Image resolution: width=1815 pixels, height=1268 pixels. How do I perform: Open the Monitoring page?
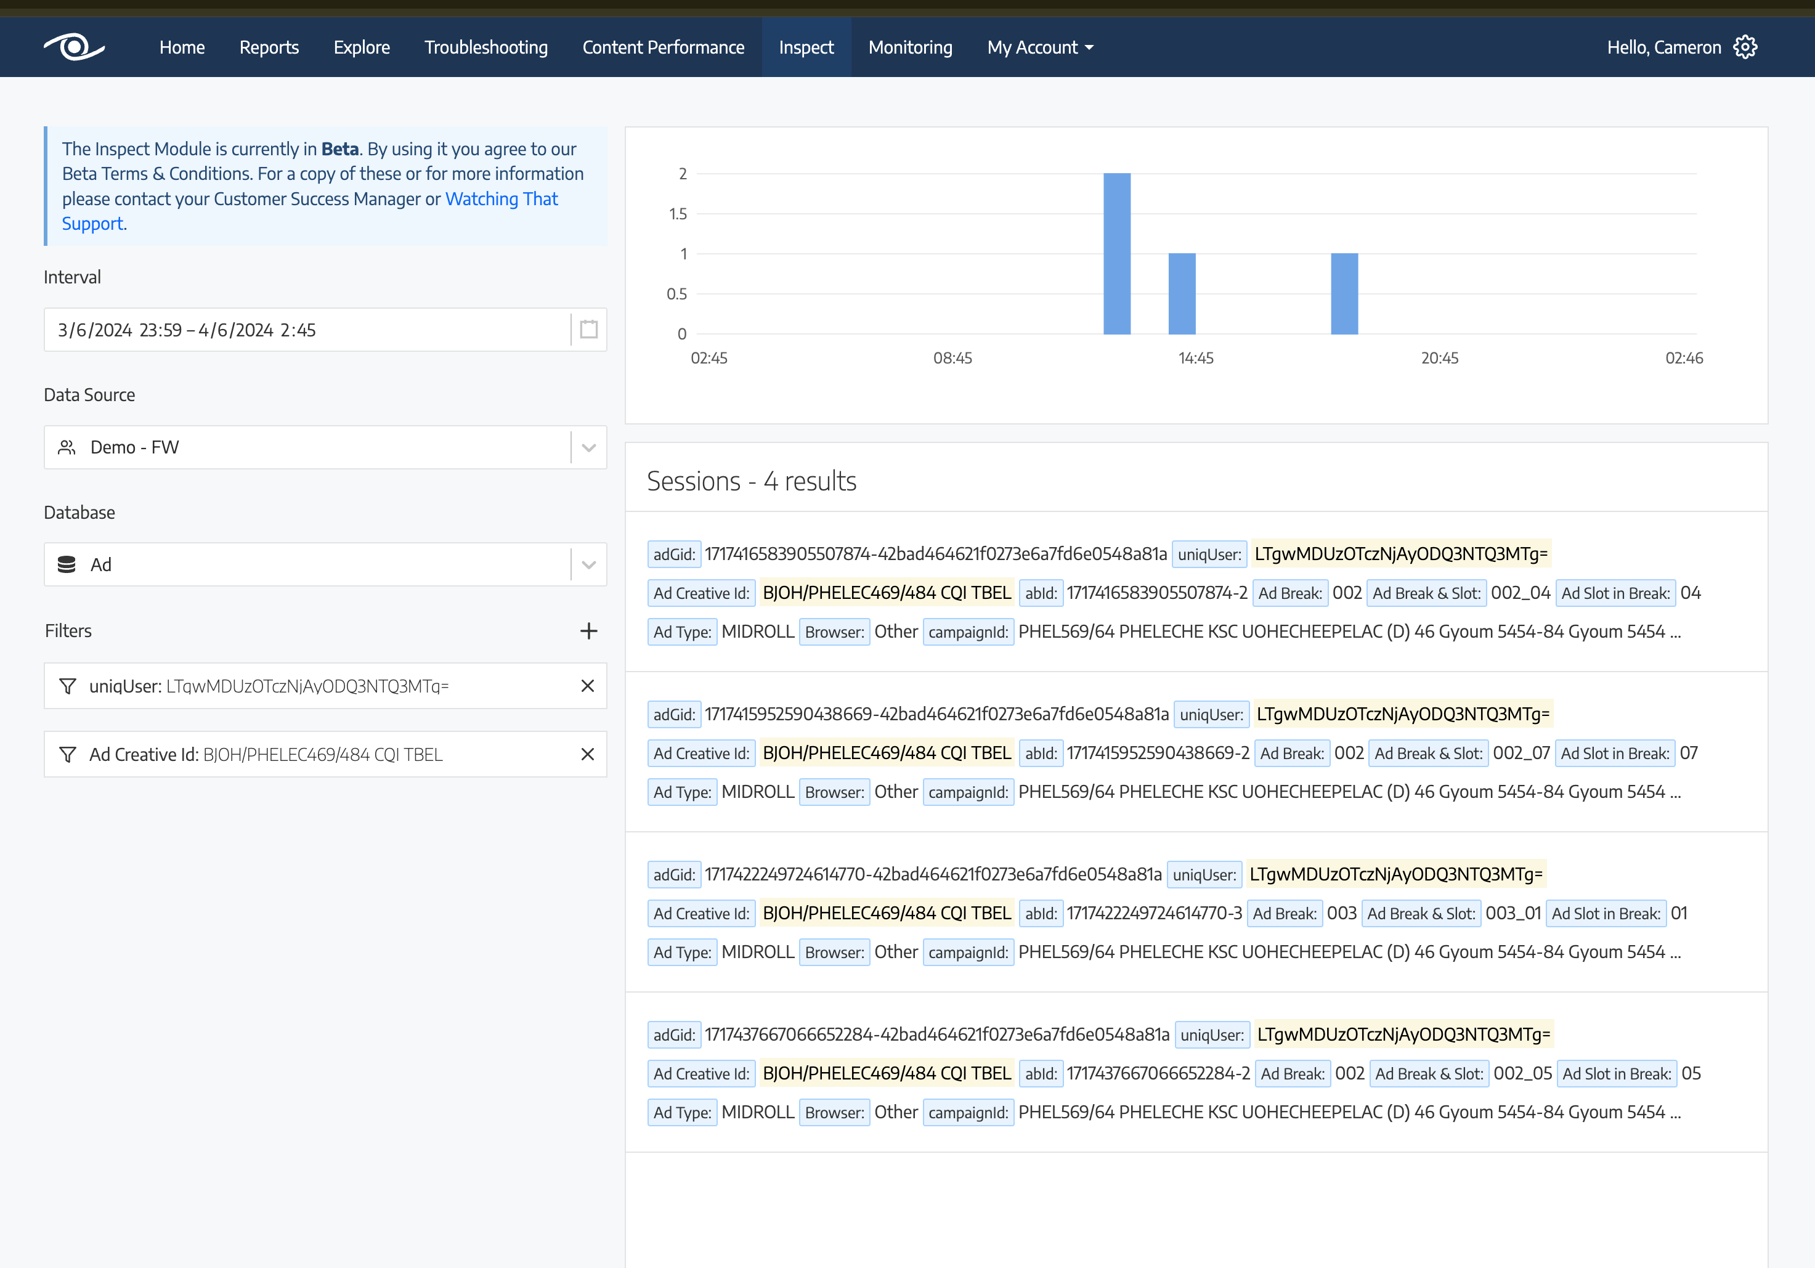click(911, 47)
